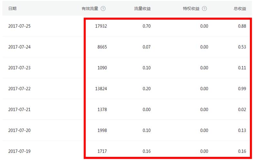Click total income 0.88
The height and width of the screenshot is (161, 254).
pyautogui.click(x=242, y=26)
